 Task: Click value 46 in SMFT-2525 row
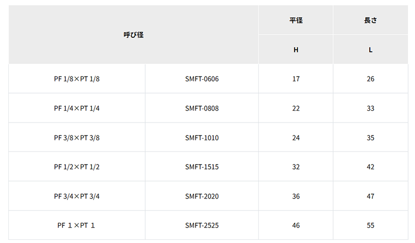296,225
